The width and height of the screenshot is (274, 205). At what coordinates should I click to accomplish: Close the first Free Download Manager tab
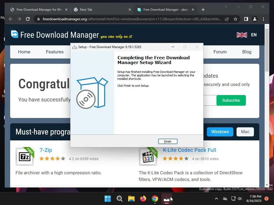click(66, 10)
